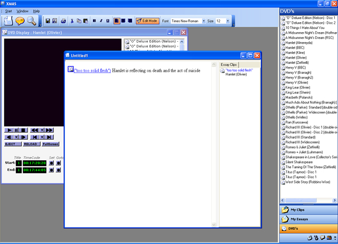Print the essay using printer icon
The height and width of the screenshot is (244, 338).
click(63, 21)
